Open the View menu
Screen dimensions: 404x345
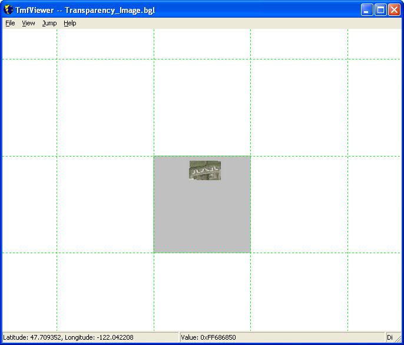pos(28,24)
